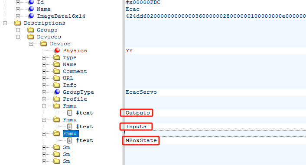Select the #text node for MBoxState
Screen dimensions: 306x165
click(x=85, y=140)
